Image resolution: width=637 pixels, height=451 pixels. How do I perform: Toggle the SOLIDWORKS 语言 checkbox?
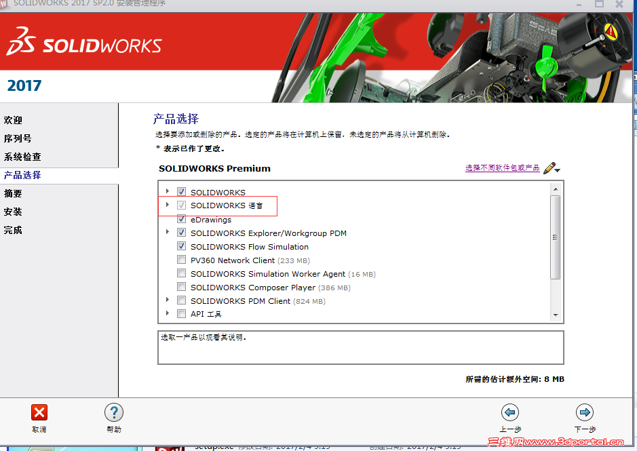pyautogui.click(x=181, y=205)
